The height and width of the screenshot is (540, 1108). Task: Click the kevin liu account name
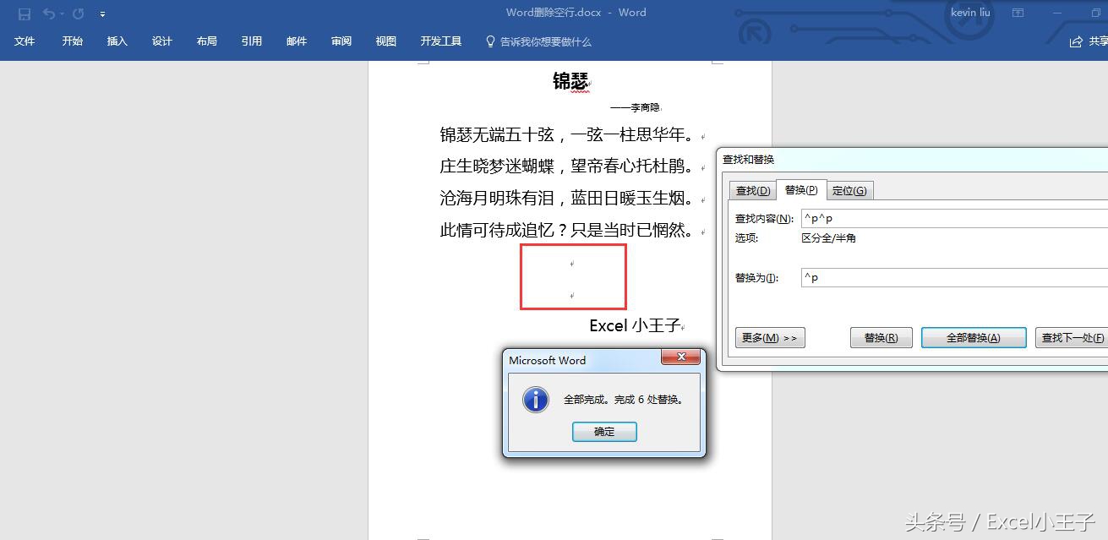click(x=969, y=13)
